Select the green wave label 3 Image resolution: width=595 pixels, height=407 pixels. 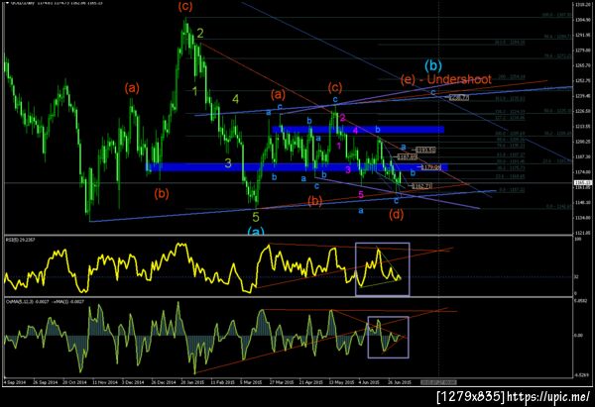click(228, 163)
